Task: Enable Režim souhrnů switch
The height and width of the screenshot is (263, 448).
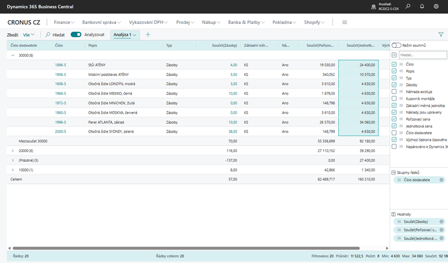Action: (397, 45)
